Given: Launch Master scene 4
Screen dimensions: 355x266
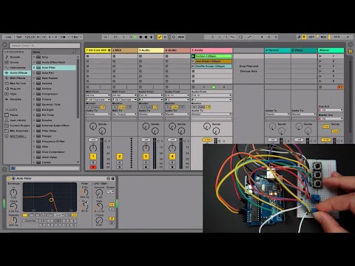Looking at the screenshot, I should click(320, 71).
